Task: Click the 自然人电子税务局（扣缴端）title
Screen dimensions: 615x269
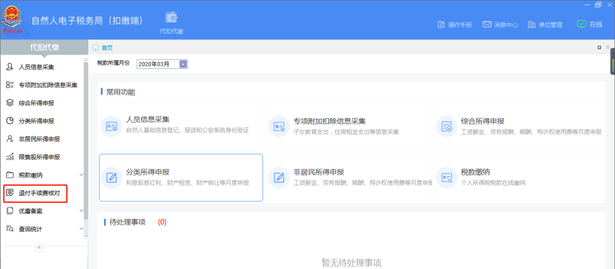Action: (x=87, y=20)
